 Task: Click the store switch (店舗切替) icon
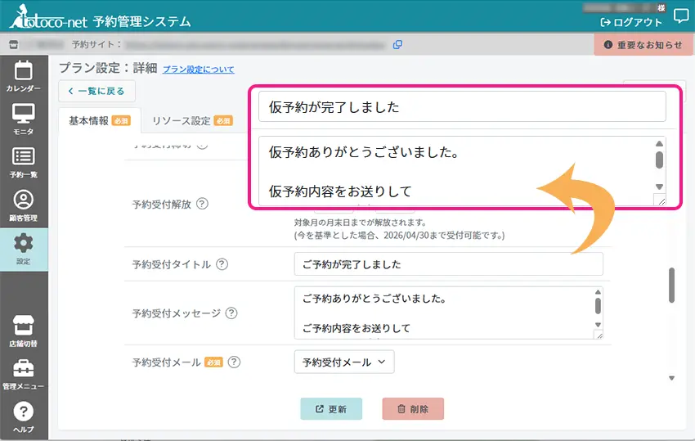pyautogui.click(x=23, y=331)
